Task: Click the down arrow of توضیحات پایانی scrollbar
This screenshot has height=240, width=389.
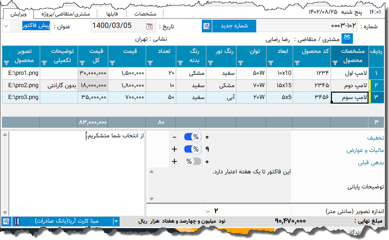Action: 152,199
